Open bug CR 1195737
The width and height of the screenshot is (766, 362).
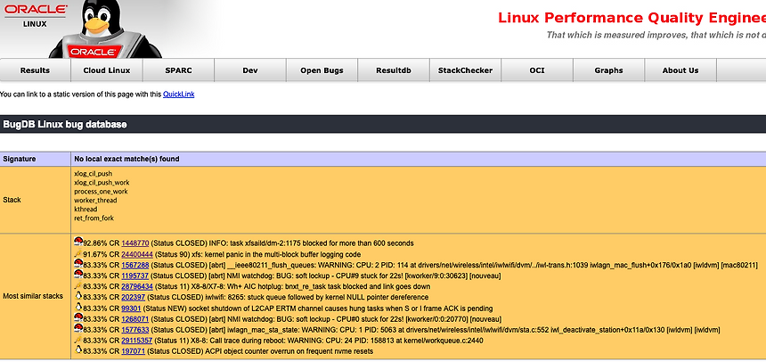(135, 276)
